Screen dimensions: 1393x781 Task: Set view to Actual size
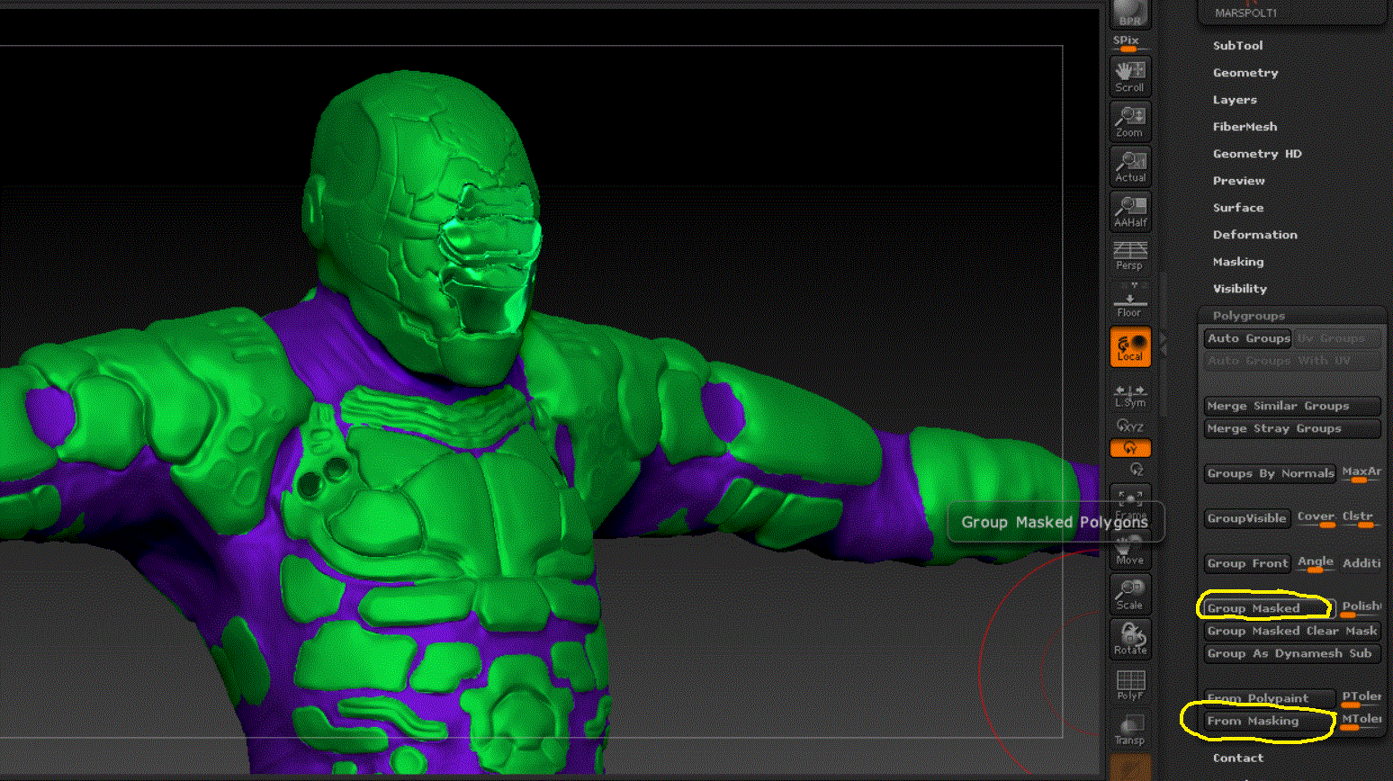(1129, 166)
